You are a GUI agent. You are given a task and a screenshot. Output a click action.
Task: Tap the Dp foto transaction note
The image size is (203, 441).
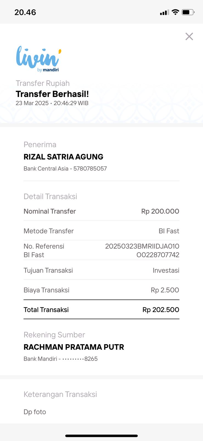pos(35,412)
